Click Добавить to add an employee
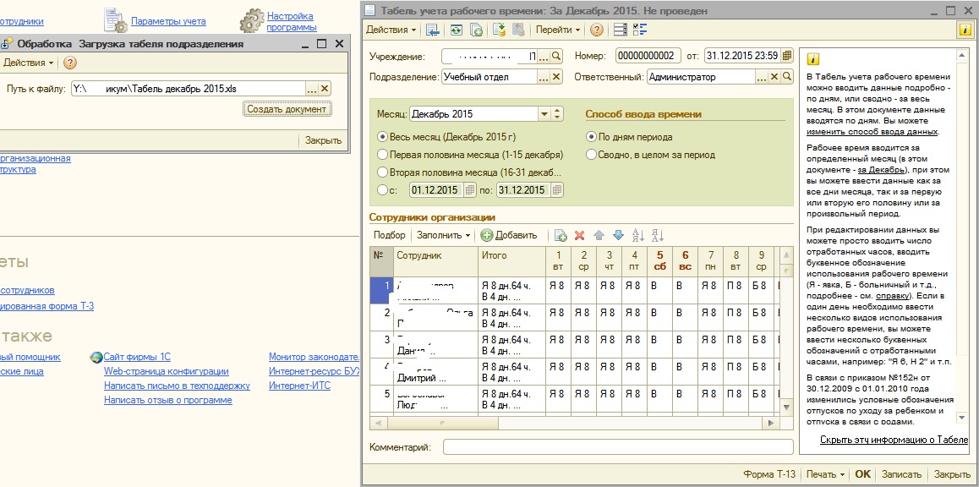The width and height of the screenshot is (979, 487). tap(509, 235)
